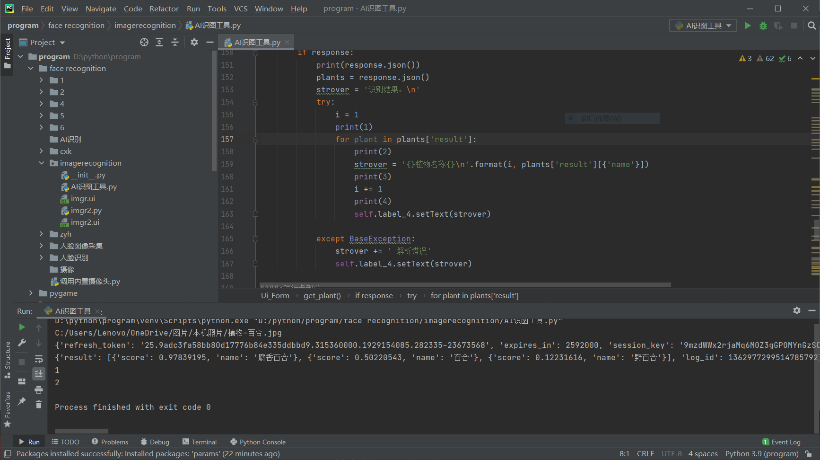The width and height of the screenshot is (820, 460).
Task: Jump to next highlighted error arrow down
Action: (813, 58)
